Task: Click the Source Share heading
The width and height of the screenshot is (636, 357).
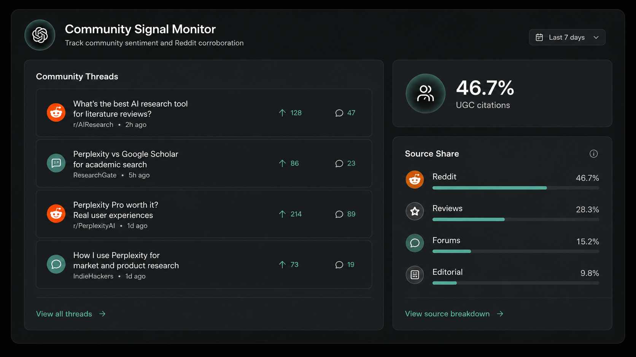Action: click(432, 154)
